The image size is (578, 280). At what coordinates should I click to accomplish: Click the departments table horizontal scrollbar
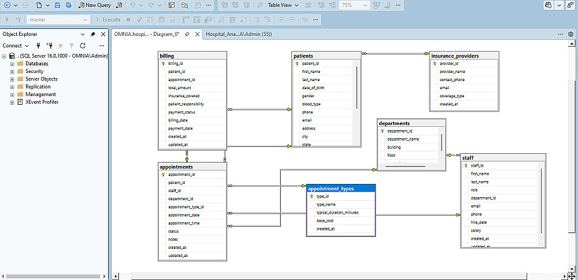(406, 167)
